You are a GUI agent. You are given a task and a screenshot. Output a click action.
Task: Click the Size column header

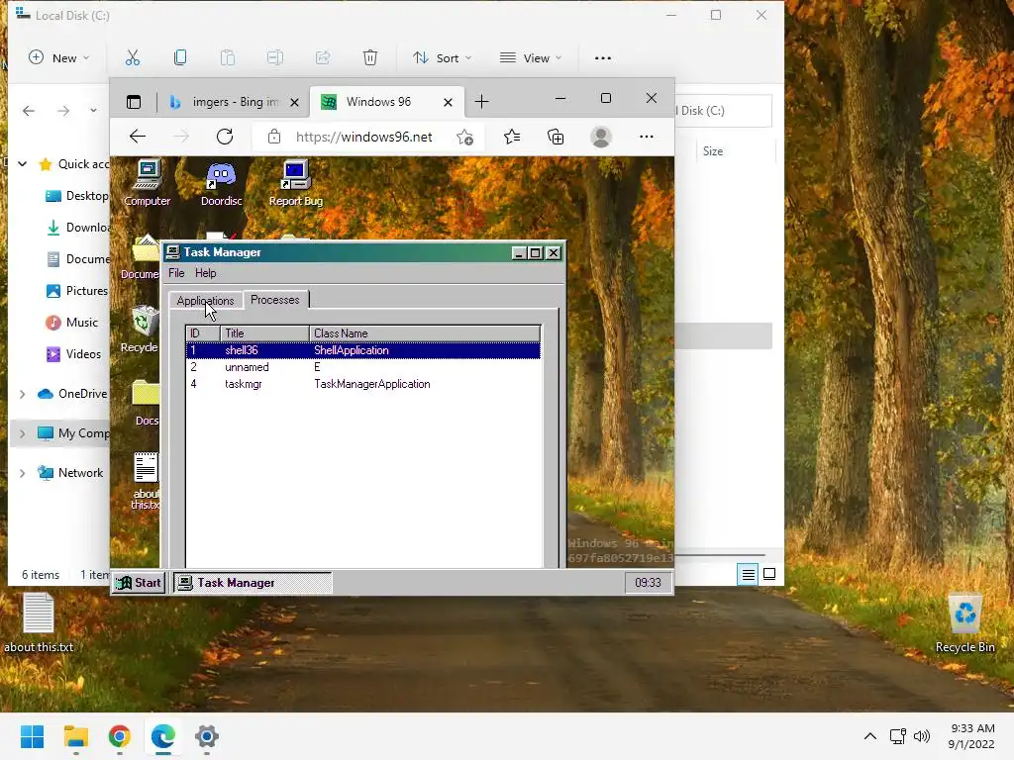pos(713,151)
